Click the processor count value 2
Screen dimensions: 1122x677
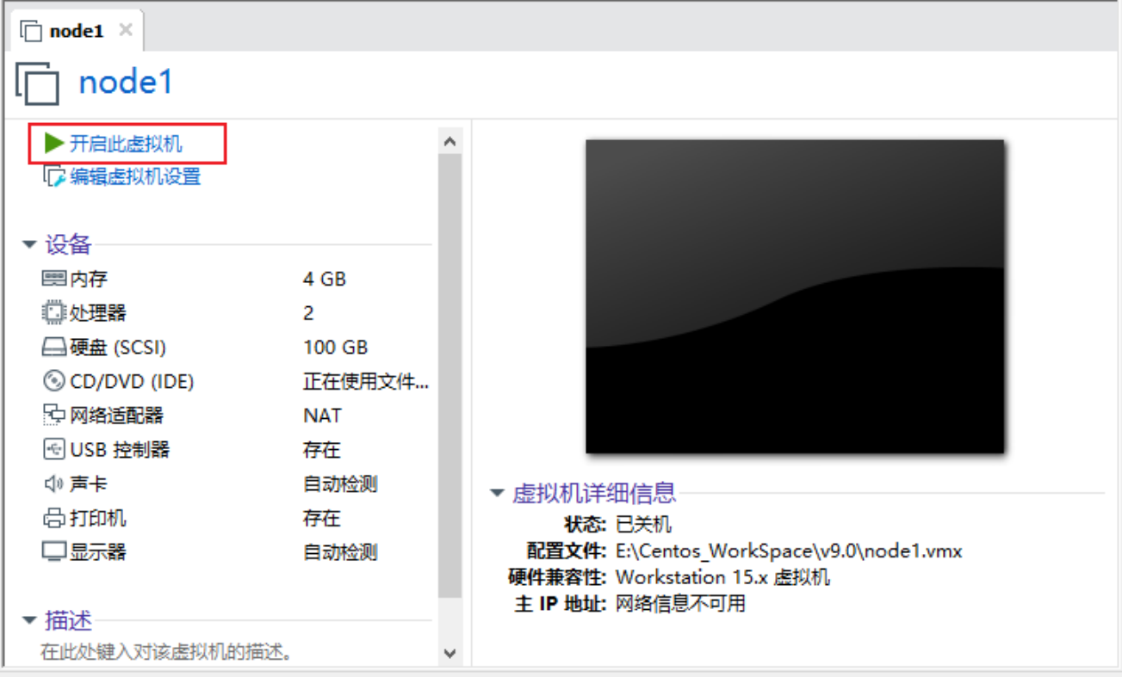point(308,313)
